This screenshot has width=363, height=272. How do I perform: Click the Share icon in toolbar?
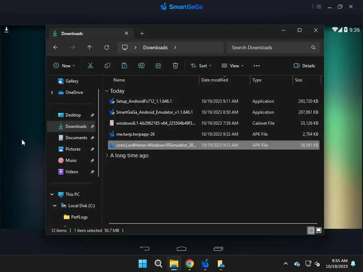[x=158, y=66]
